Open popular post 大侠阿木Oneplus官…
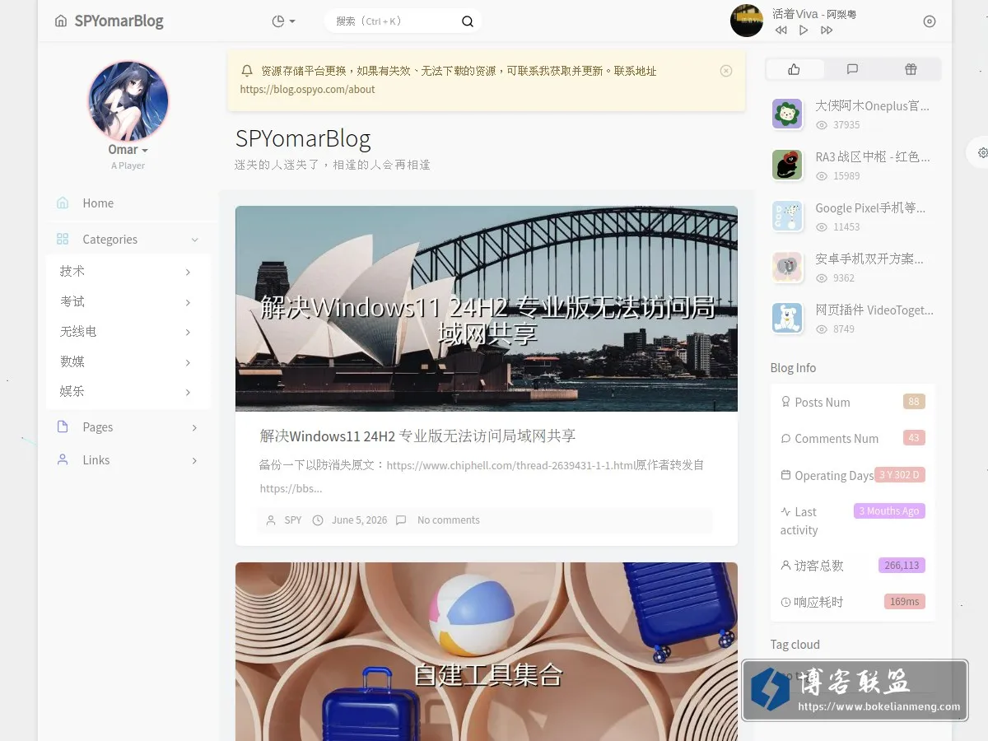 tap(872, 106)
